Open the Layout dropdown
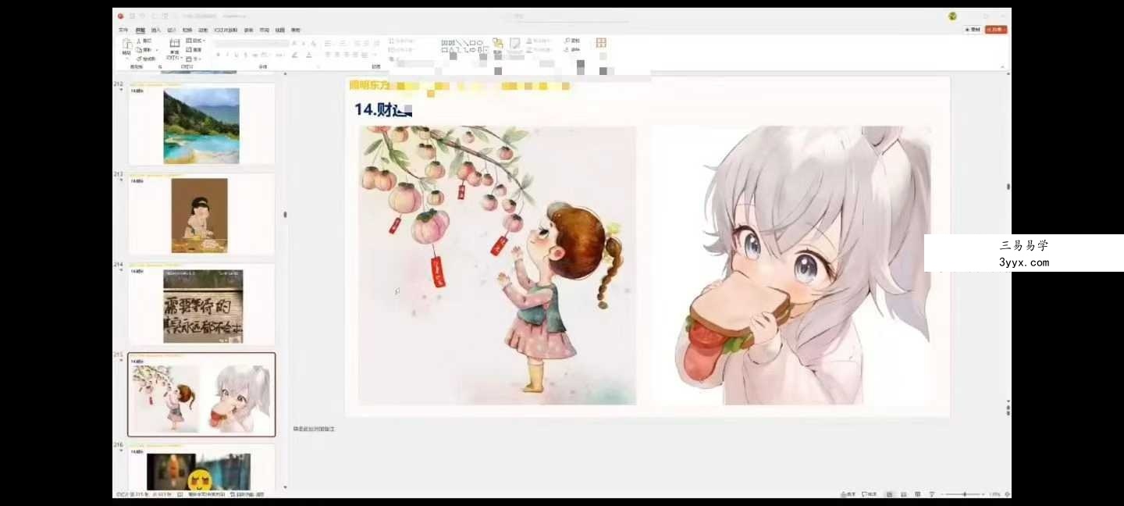Image resolution: width=1124 pixels, height=506 pixels. (x=196, y=41)
